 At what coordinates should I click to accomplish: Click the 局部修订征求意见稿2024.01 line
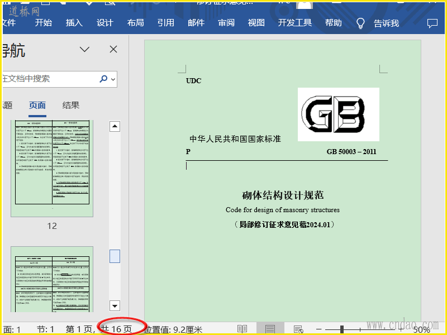(x=284, y=224)
